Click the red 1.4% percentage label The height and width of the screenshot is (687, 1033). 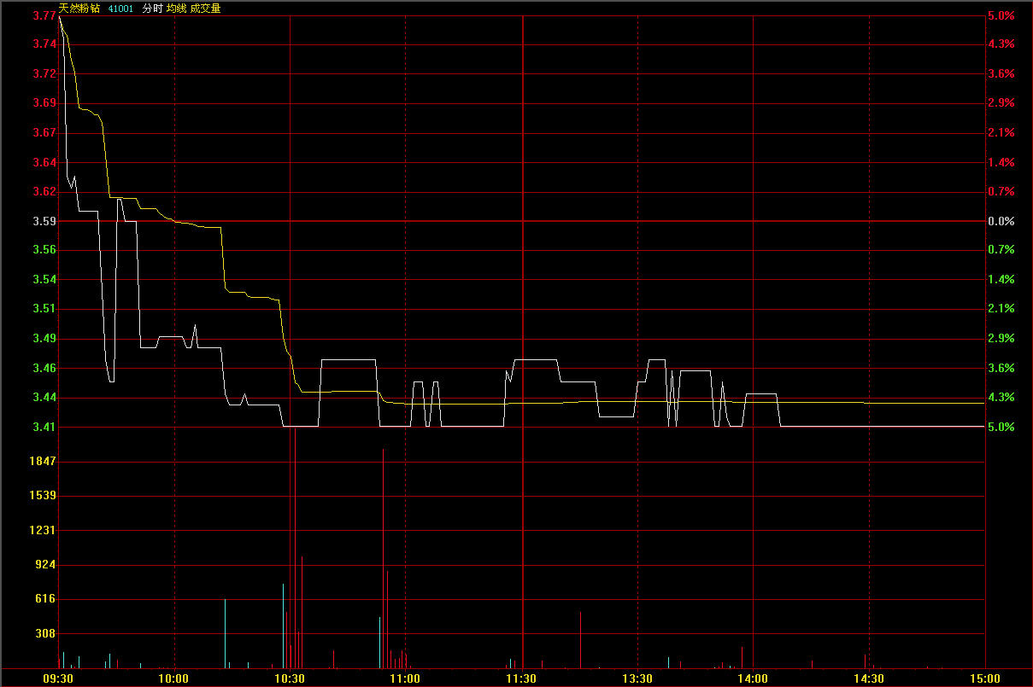(x=1001, y=162)
